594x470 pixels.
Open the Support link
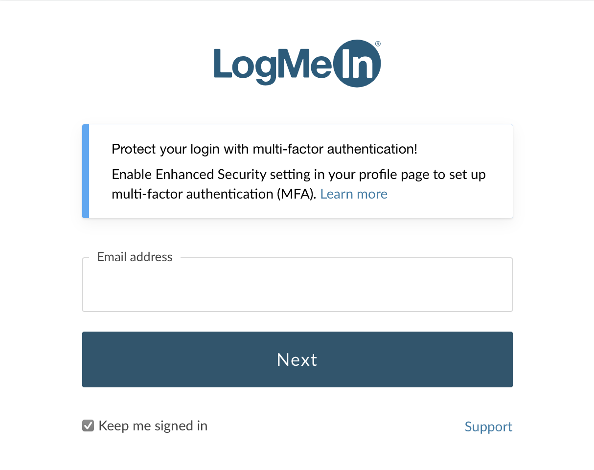[488, 426]
